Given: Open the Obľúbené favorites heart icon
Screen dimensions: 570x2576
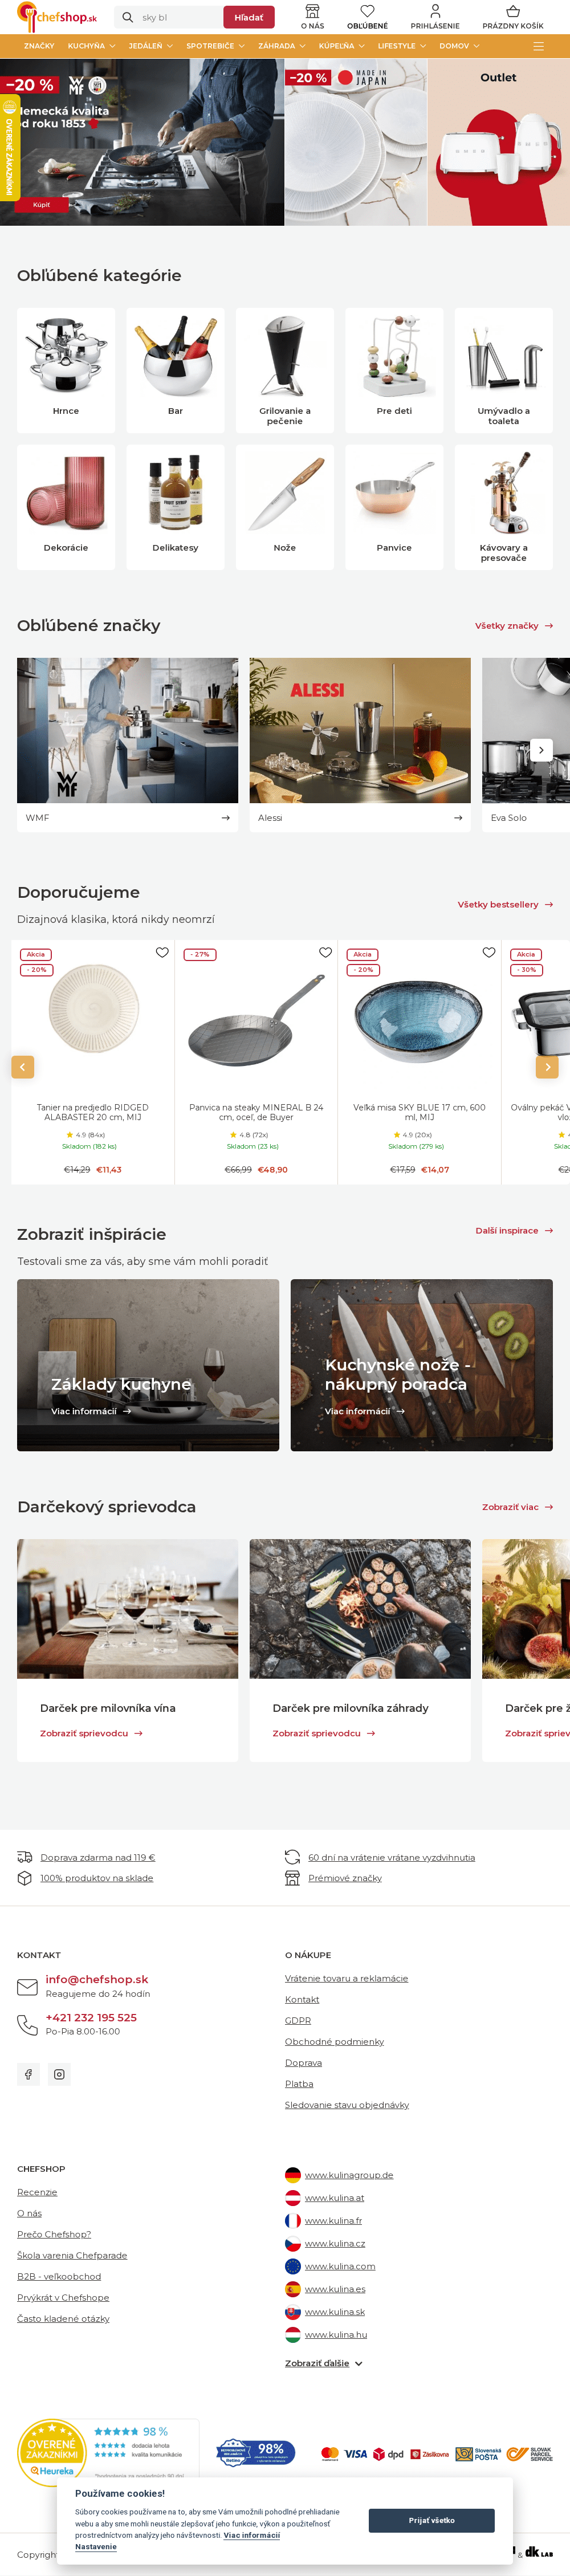Looking at the screenshot, I should [367, 11].
